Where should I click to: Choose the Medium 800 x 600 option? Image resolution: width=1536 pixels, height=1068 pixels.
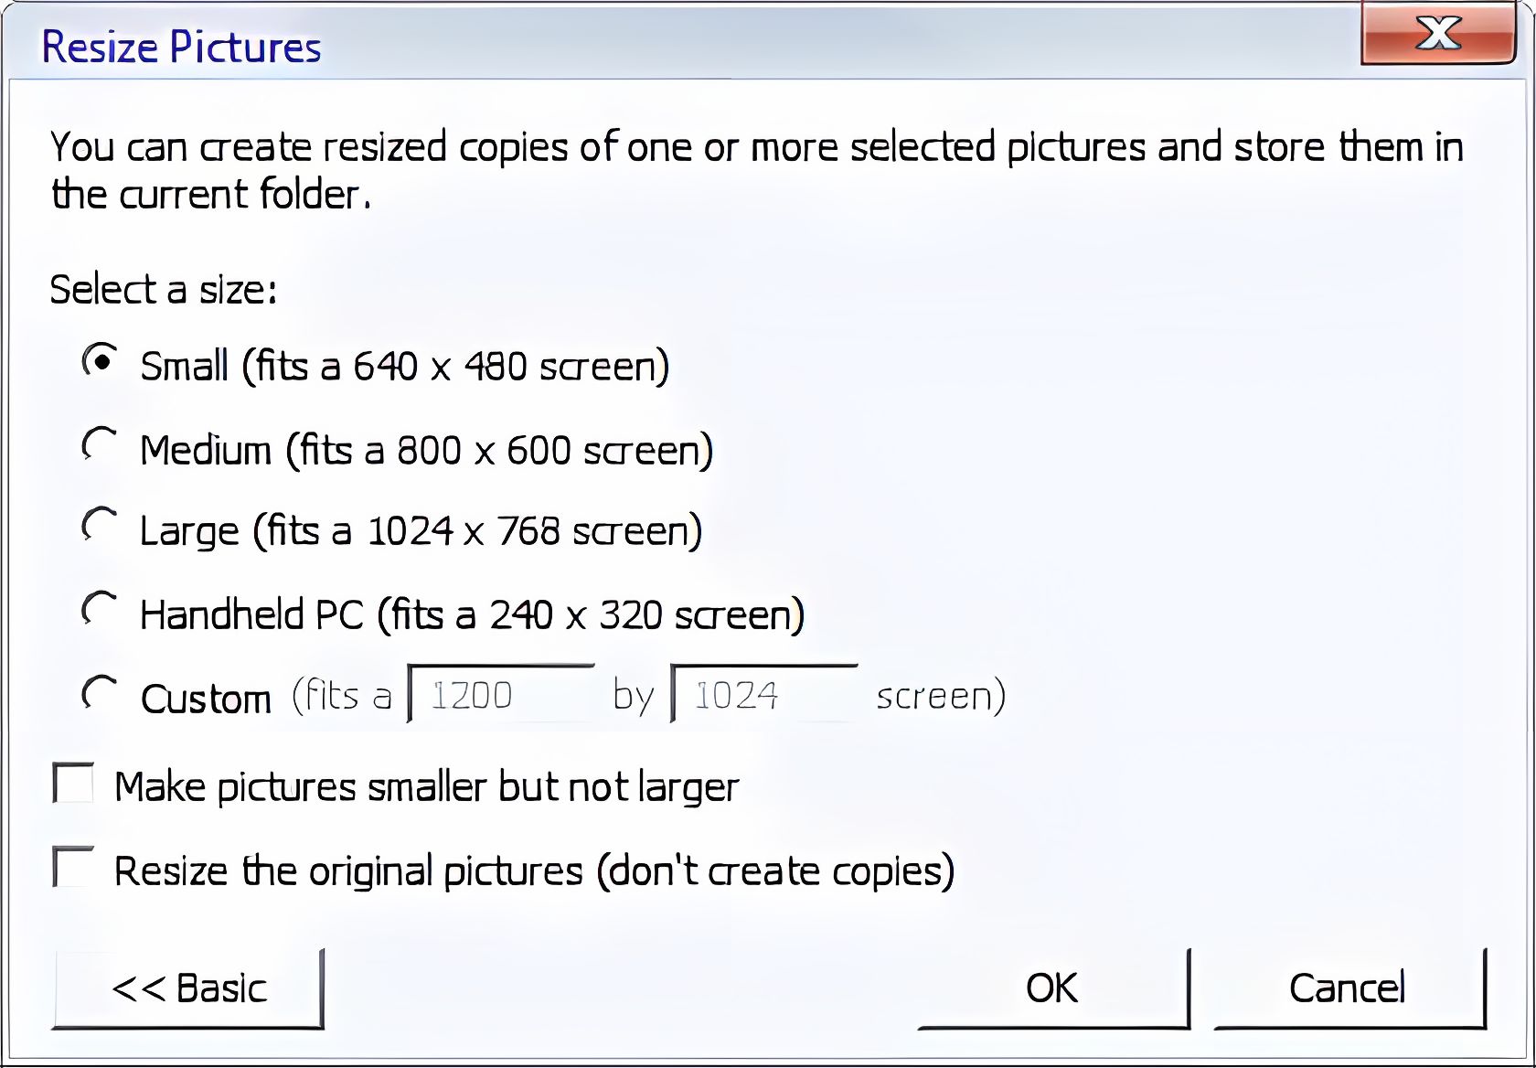101,445
